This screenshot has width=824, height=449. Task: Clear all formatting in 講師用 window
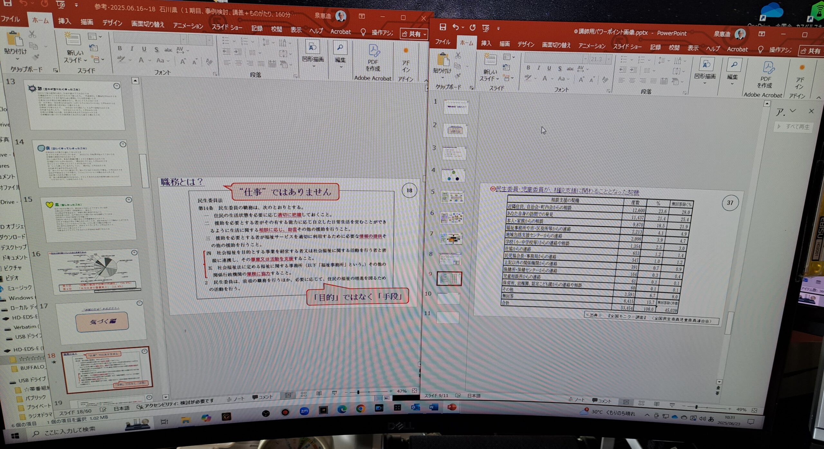tap(605, 80)
